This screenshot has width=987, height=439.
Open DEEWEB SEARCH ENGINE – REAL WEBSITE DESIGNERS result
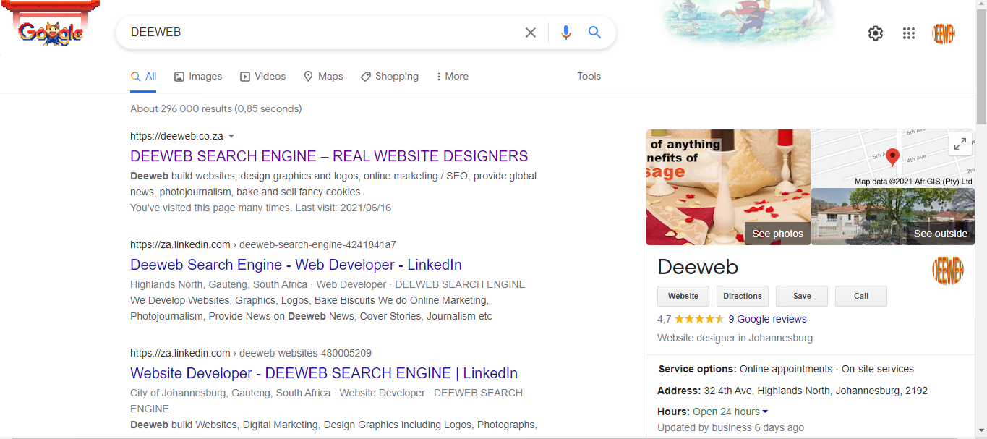329,156
